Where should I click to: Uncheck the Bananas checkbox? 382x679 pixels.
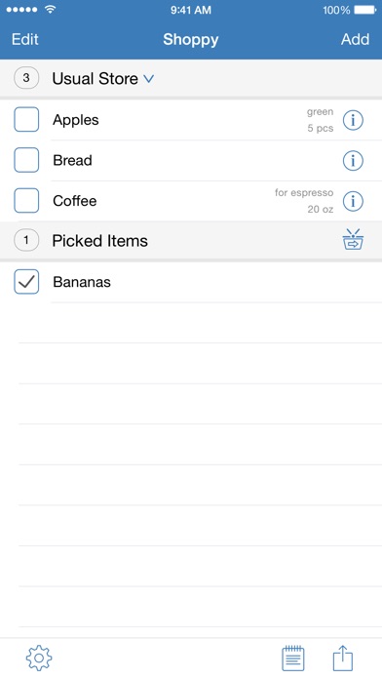coord(26,282)
